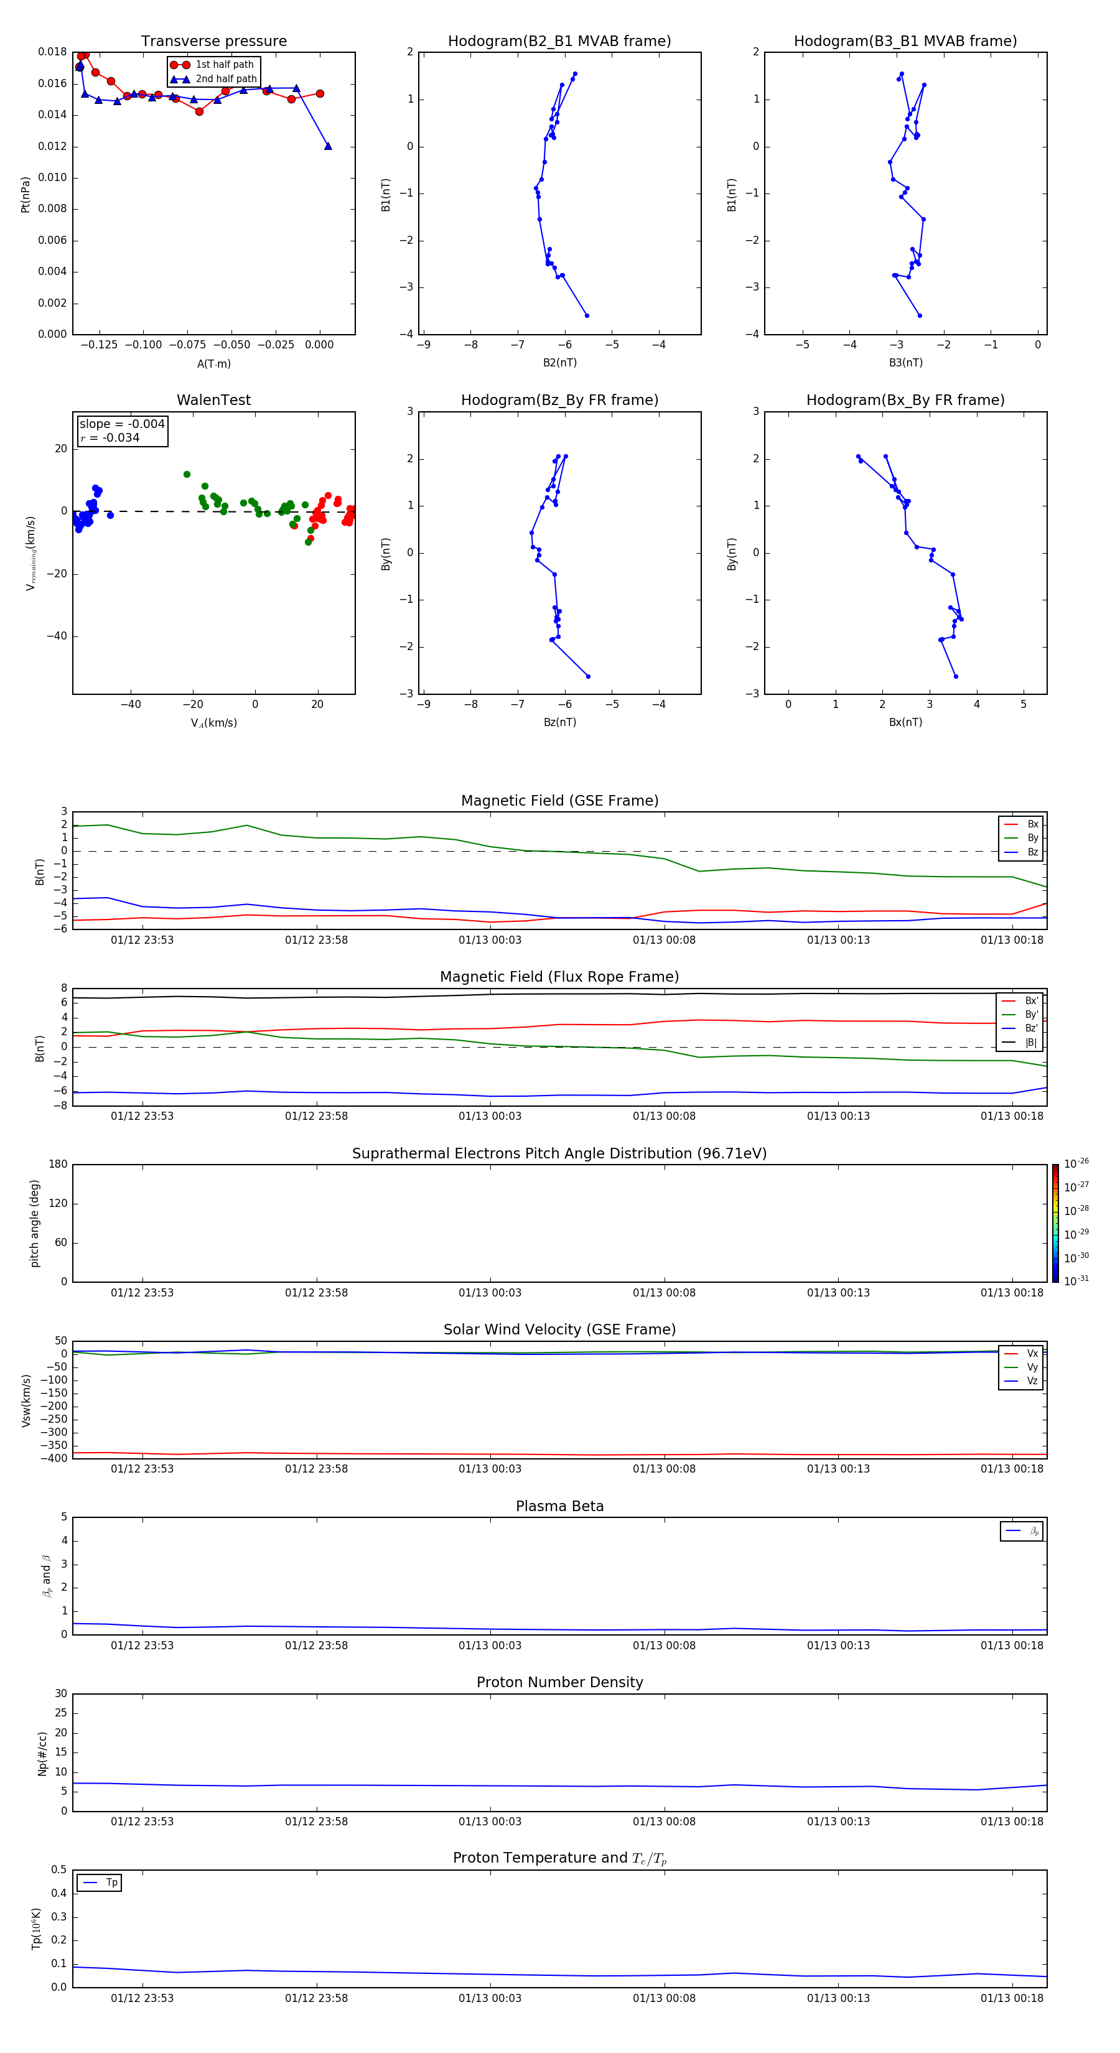This screenshot has width=1120, height=2053.
Task: Click the 'Plasma Beta' title
Action: coord(559,1506)
